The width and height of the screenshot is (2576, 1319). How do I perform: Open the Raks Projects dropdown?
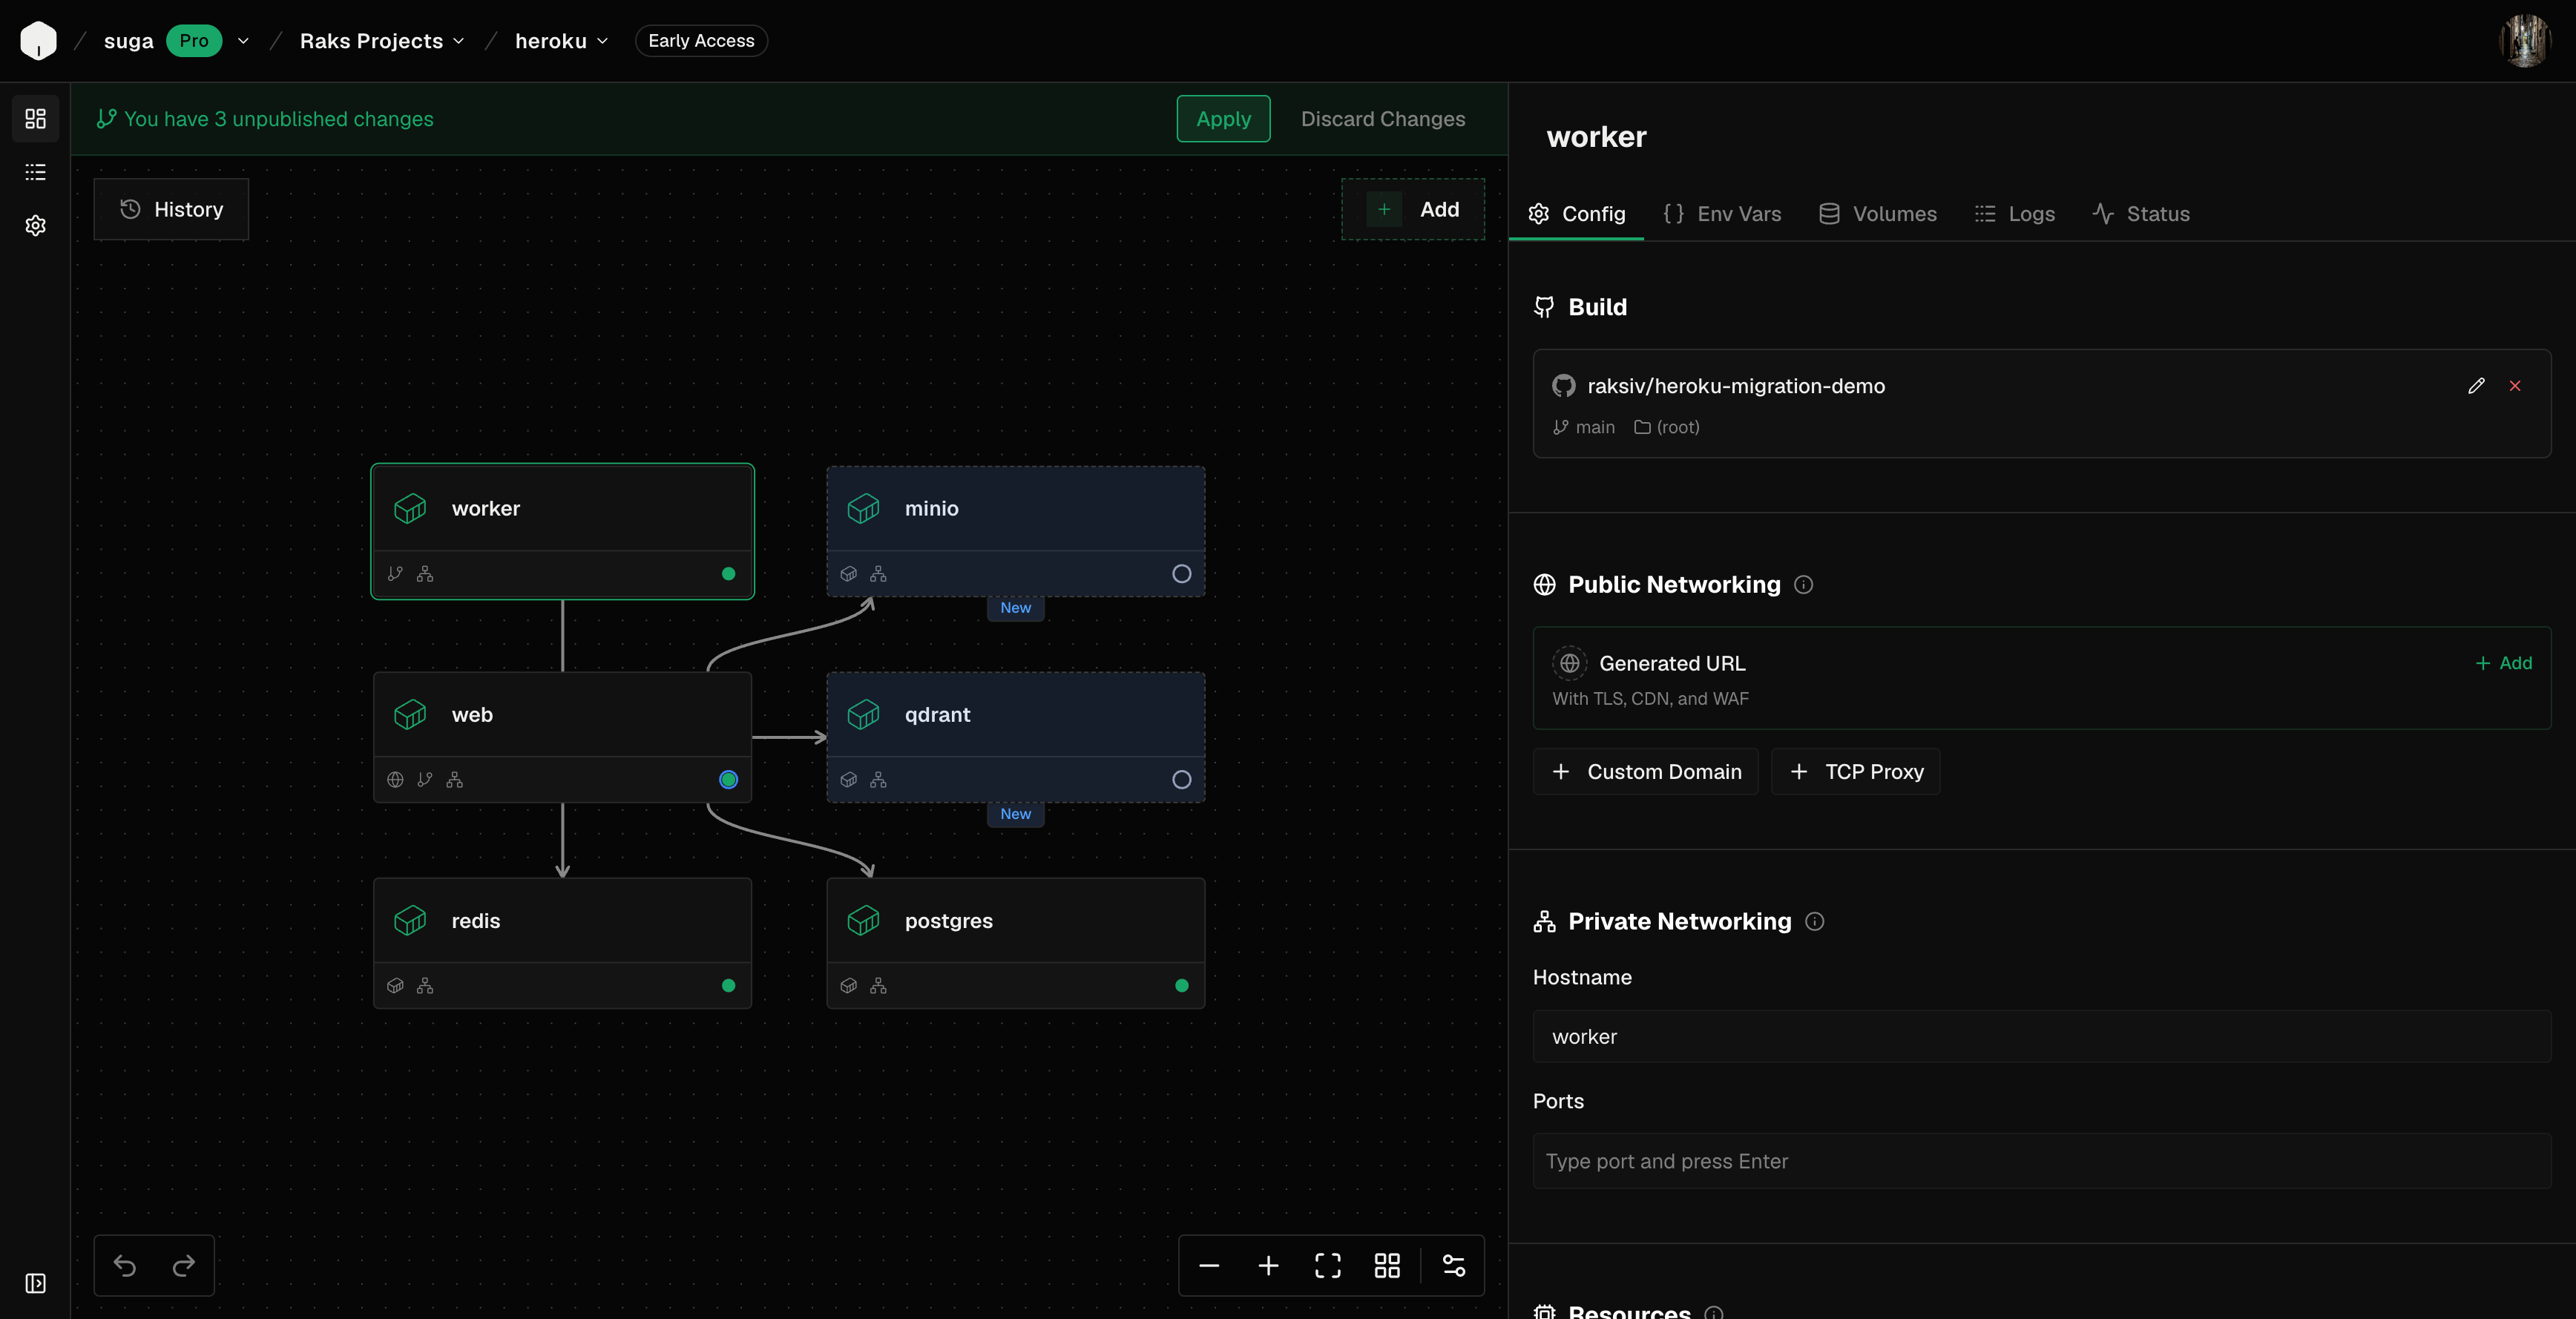(382, 41)
